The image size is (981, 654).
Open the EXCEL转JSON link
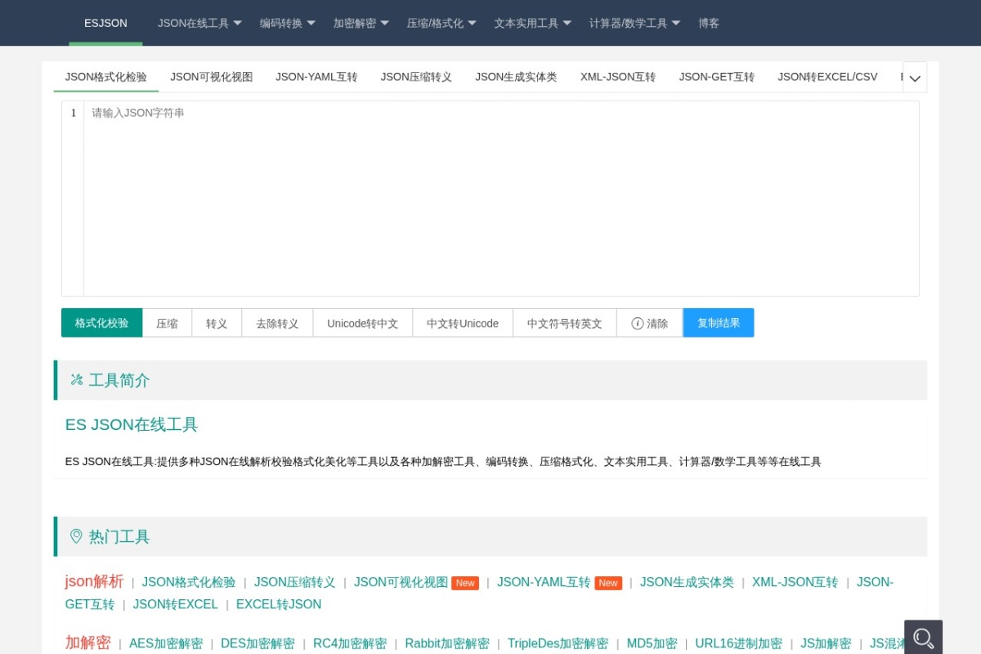click(279, 604)
